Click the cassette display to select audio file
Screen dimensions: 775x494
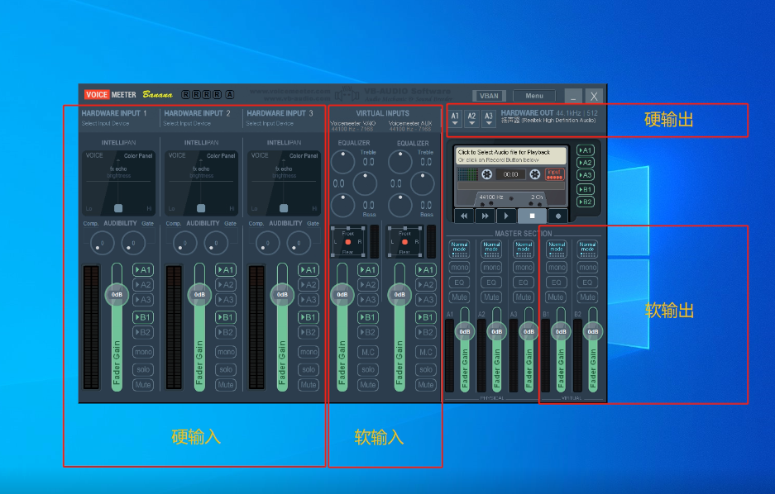tap(510, 156)
